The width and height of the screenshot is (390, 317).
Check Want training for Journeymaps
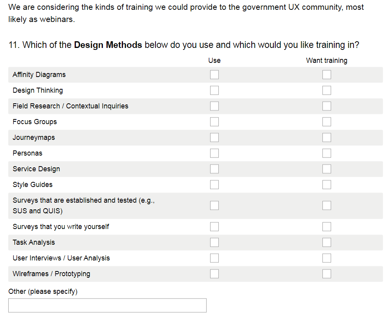(326, 137)
